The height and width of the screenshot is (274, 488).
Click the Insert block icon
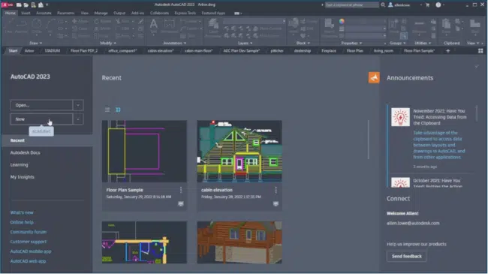[x=293, y=26]
